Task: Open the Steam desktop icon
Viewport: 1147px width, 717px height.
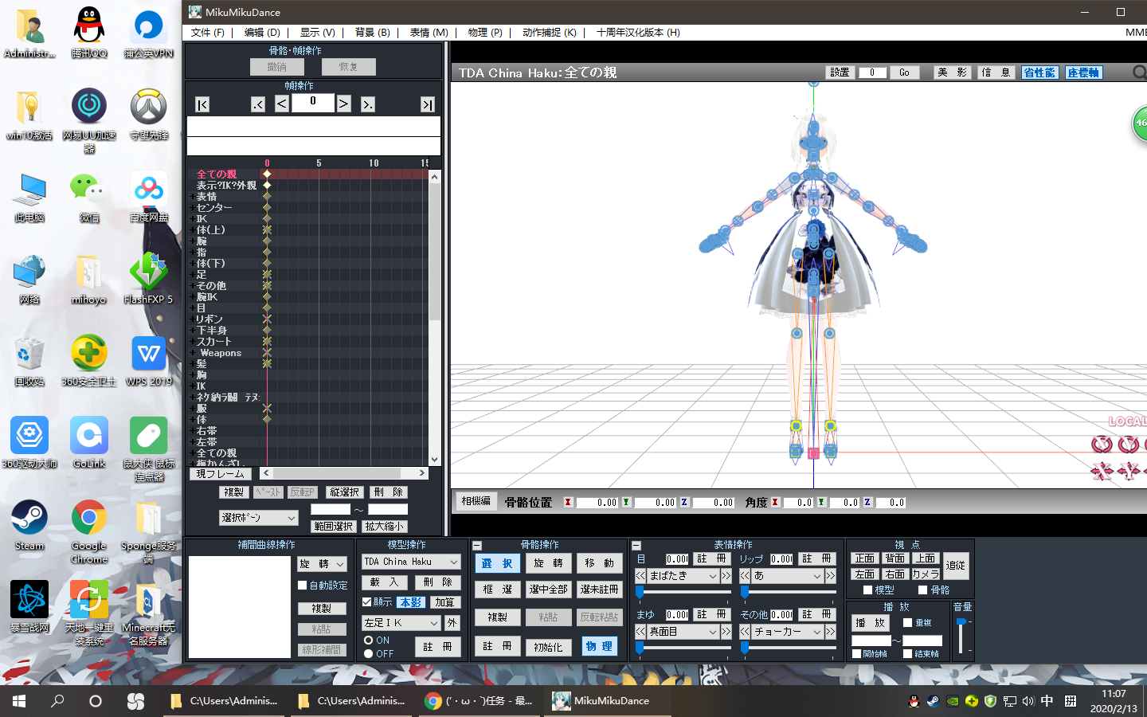Action: click(x=29, y=524)
